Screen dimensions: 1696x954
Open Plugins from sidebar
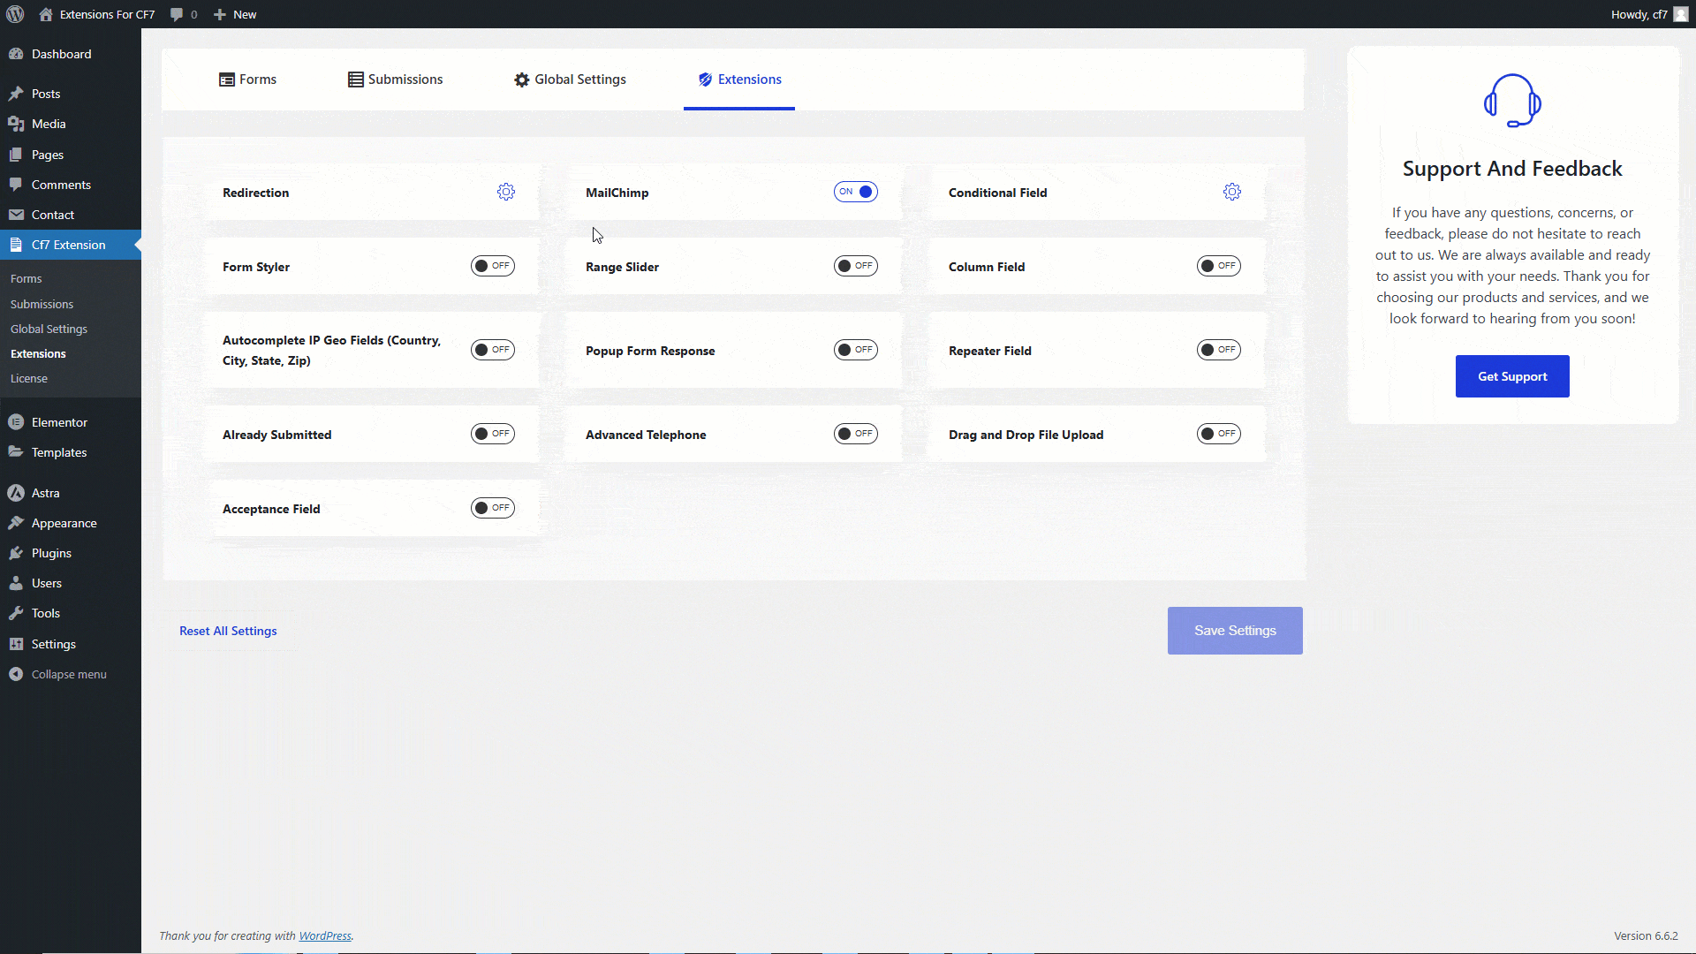[x=51, y=553]
